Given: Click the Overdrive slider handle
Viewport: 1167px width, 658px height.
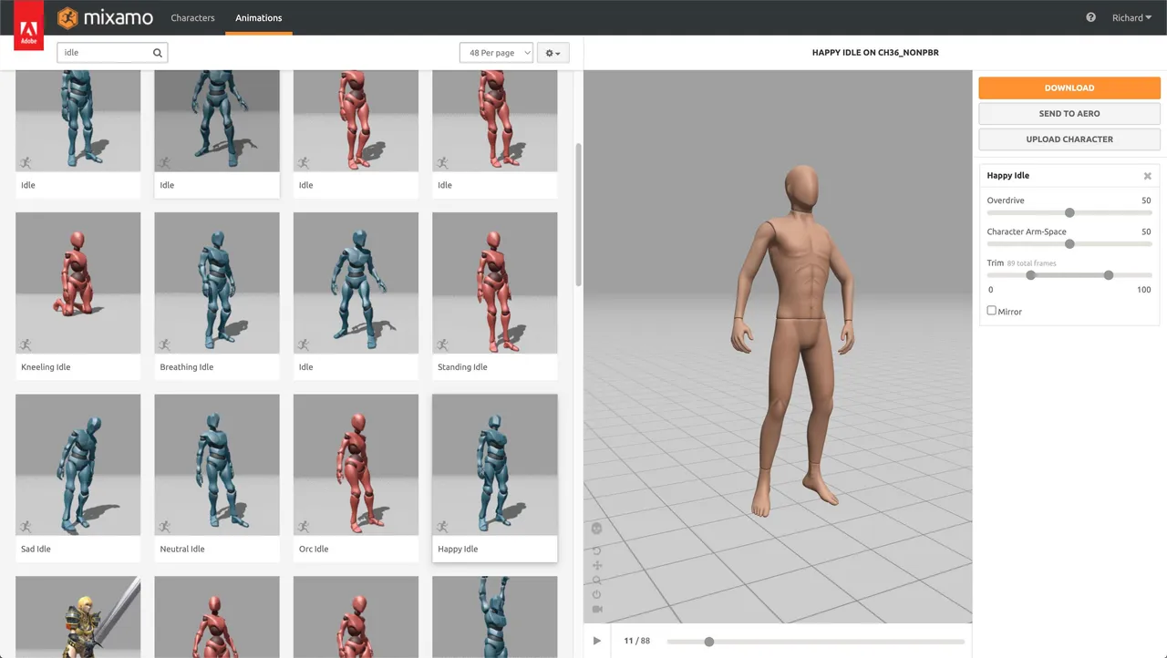Looking at the screenshot, I should (1069, 212).
